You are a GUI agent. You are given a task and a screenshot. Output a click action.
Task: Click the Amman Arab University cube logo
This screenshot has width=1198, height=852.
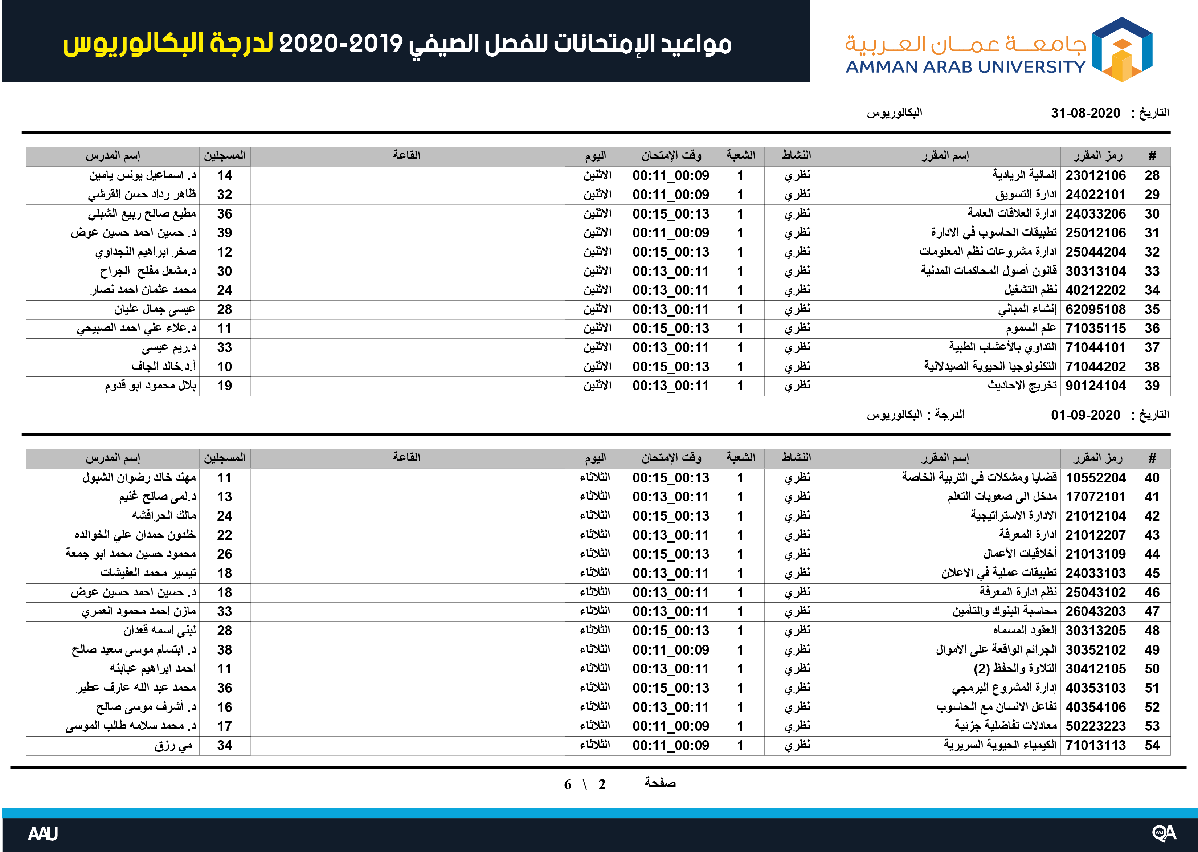tap(1122, 49)
